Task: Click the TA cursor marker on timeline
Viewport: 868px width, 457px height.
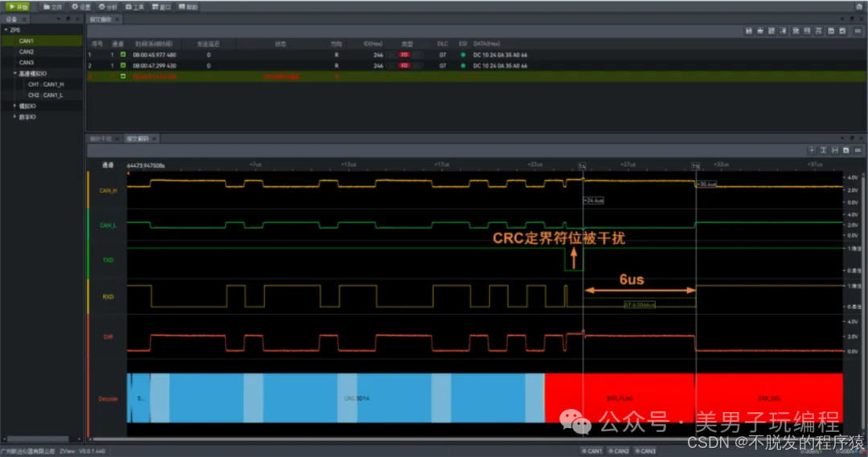Action: [x=583, y=166]
